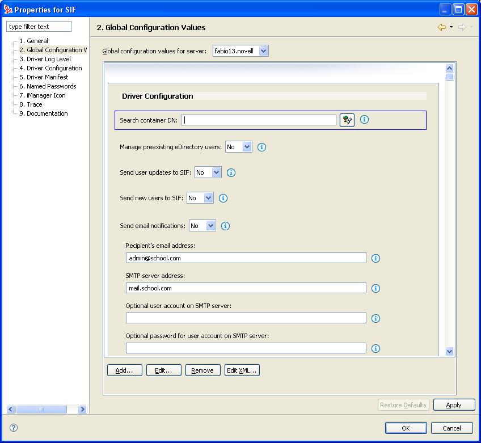Click the tree's horizontal scroll left arrow
The image size is (481, 443).
click(11, 409)
